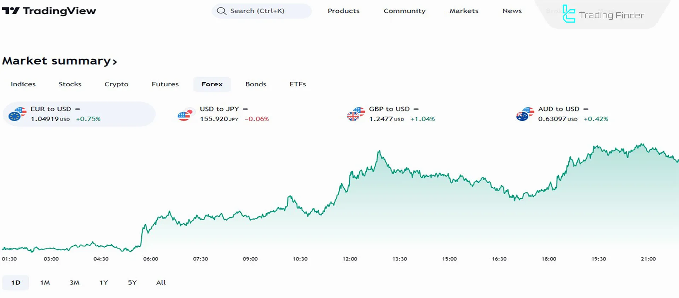Click the 18:00 time axis label

[549, 259]
